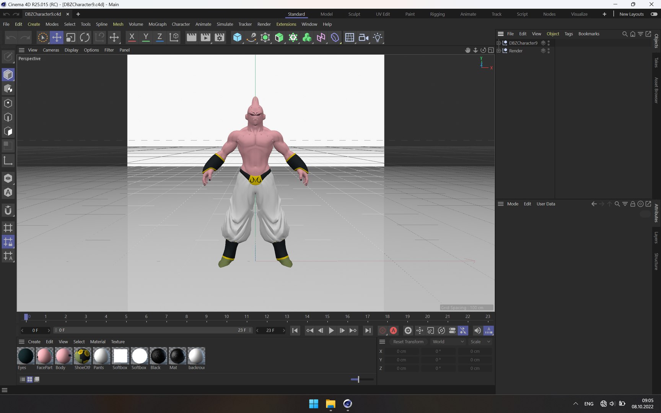The height and width of the screenshot is (413, 661).
Task: Toggle coordinate system World/Object
Action: 174,37
